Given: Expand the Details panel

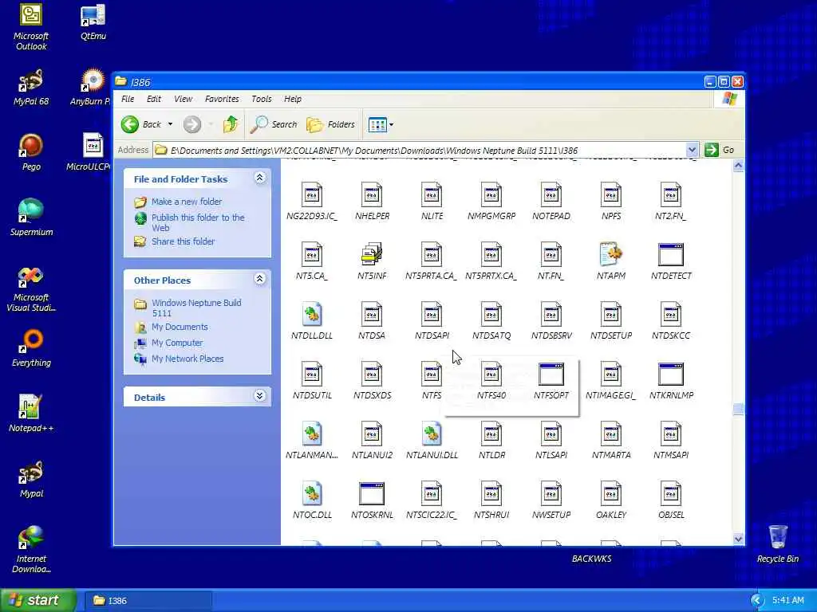Looking at the screenshot, I should (259, 396).
